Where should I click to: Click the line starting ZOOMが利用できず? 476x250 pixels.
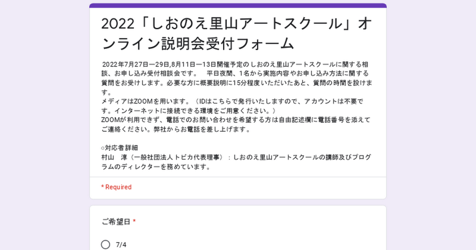[x=236, y=119]
